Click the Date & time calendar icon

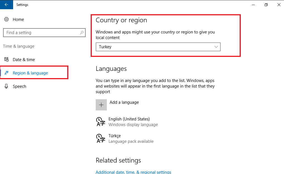6,60
